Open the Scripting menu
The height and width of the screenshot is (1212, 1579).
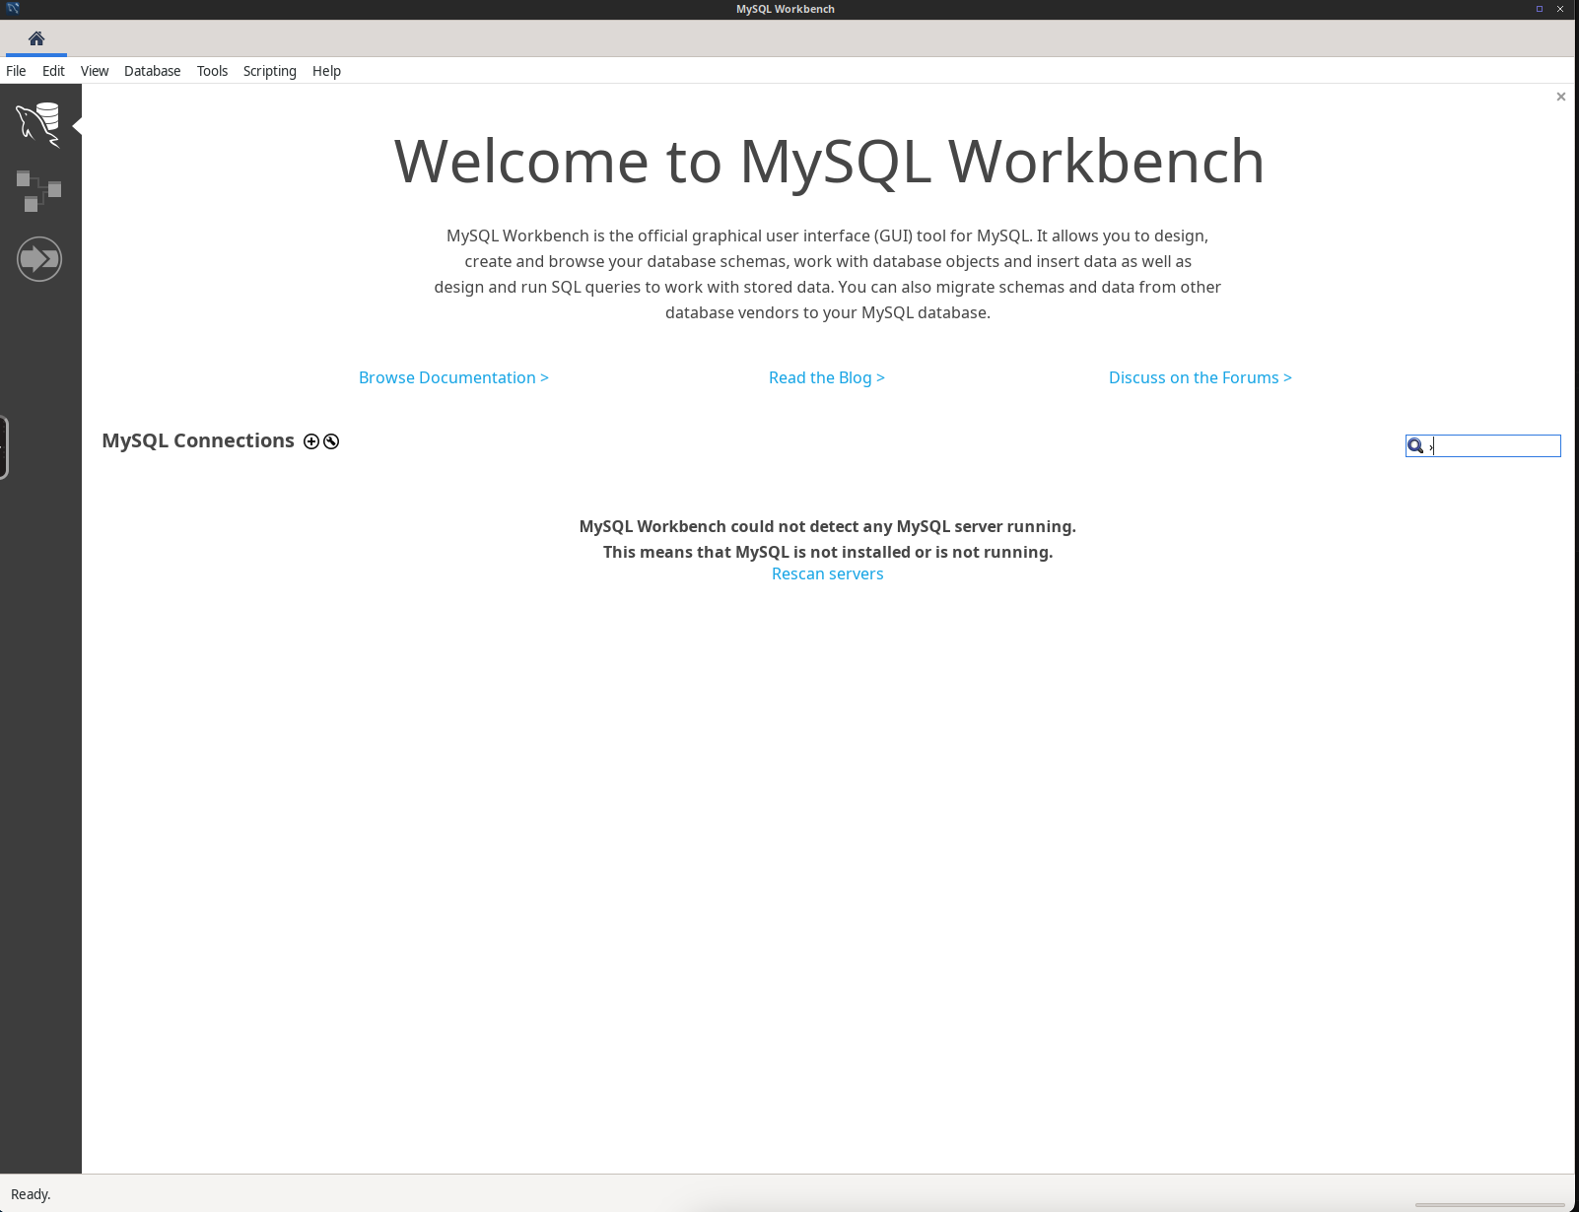(269, 70)
